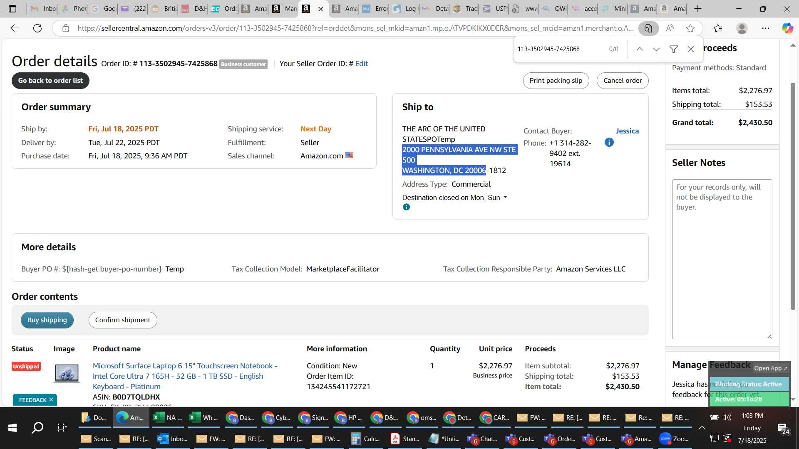Open the Read aloud icon in address bar

click(670, 28)
